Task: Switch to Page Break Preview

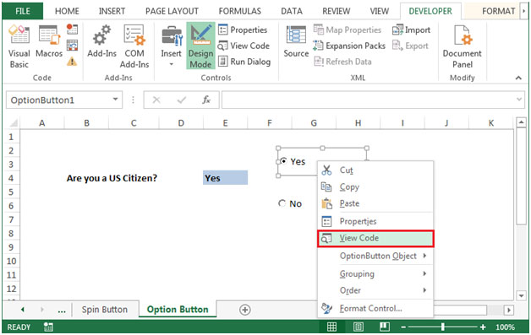Action: pyautogui.click(x=385, y=327)
